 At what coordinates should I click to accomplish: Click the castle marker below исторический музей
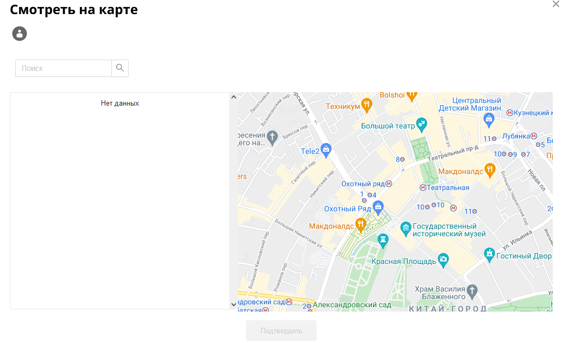click(x=383, y=241)
